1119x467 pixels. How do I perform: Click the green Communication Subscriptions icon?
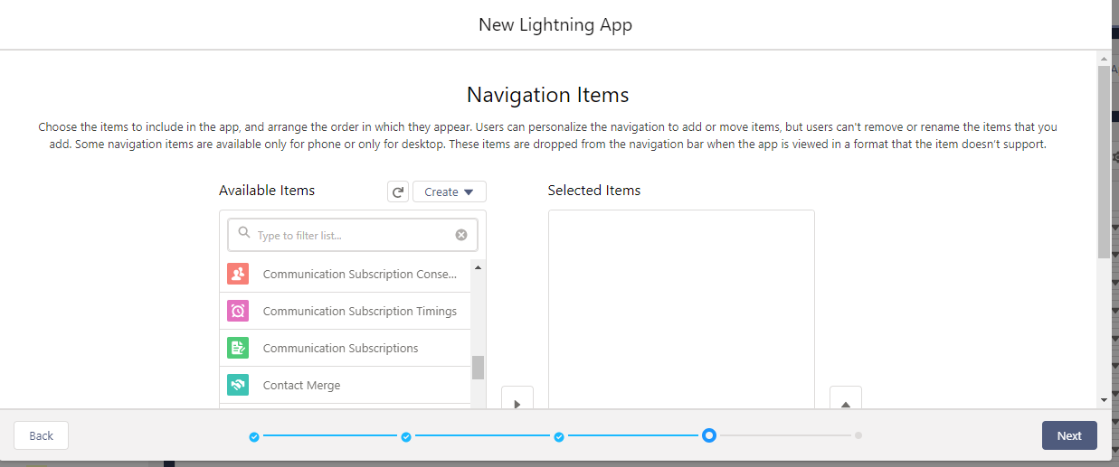pyautogui.click(x=237, y=348)
